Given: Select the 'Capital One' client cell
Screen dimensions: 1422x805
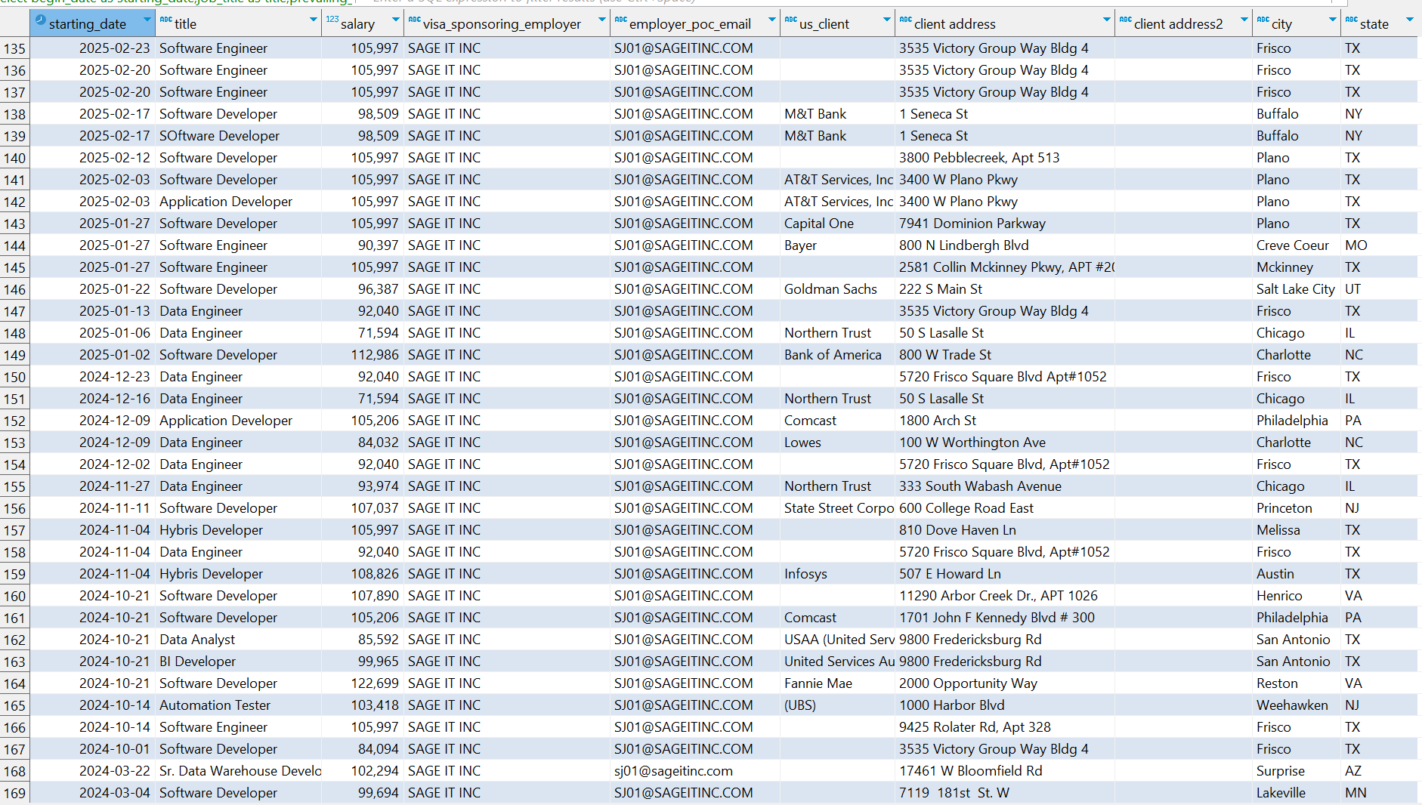Looking at the screenshot, I should tap(837, 224).
